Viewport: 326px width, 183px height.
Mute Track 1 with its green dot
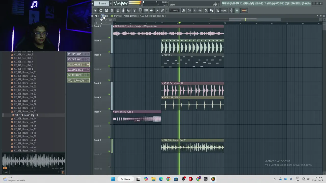109,38
